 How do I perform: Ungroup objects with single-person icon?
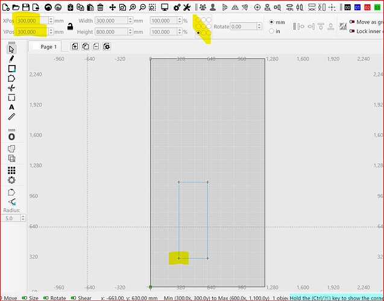pyautogui.click(x=213, y=7)
